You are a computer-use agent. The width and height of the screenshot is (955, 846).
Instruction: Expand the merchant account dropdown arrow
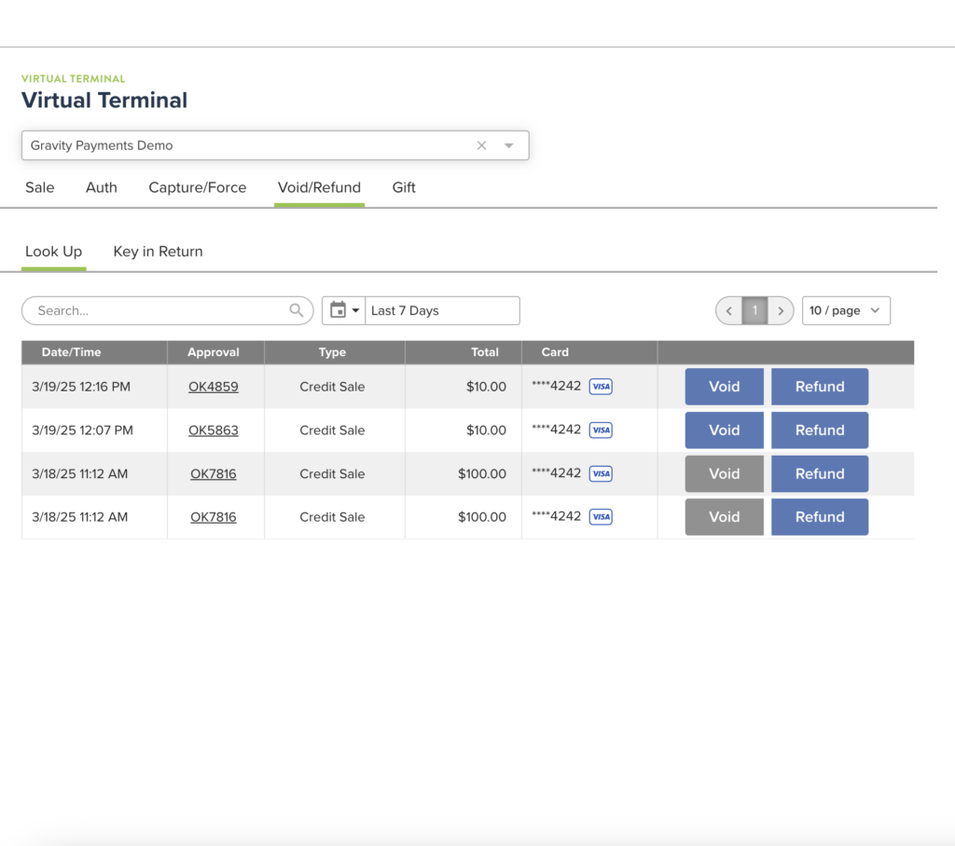pyautogui.click(x=508, y=145)
